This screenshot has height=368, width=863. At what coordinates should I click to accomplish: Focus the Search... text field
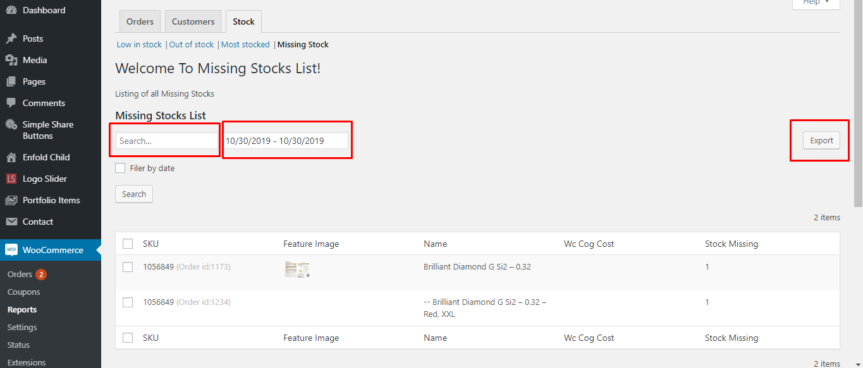click(167, 141)
